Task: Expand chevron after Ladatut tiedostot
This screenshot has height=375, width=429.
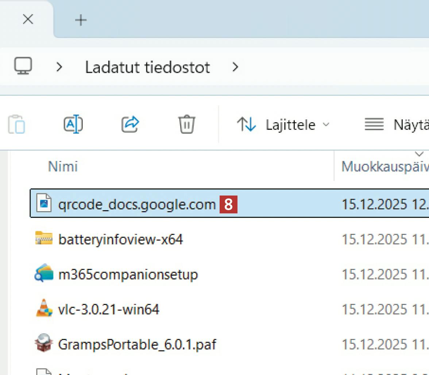Action: tap(236, 67)
